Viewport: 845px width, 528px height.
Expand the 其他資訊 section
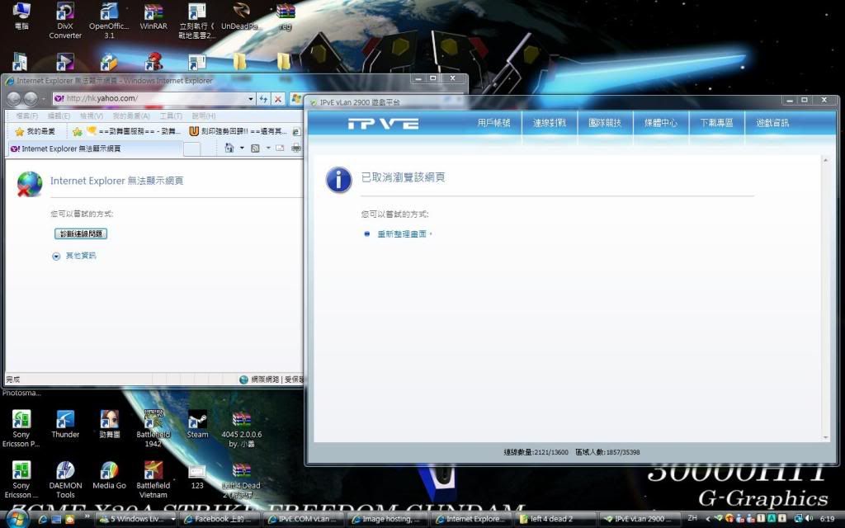click(56, 257)
